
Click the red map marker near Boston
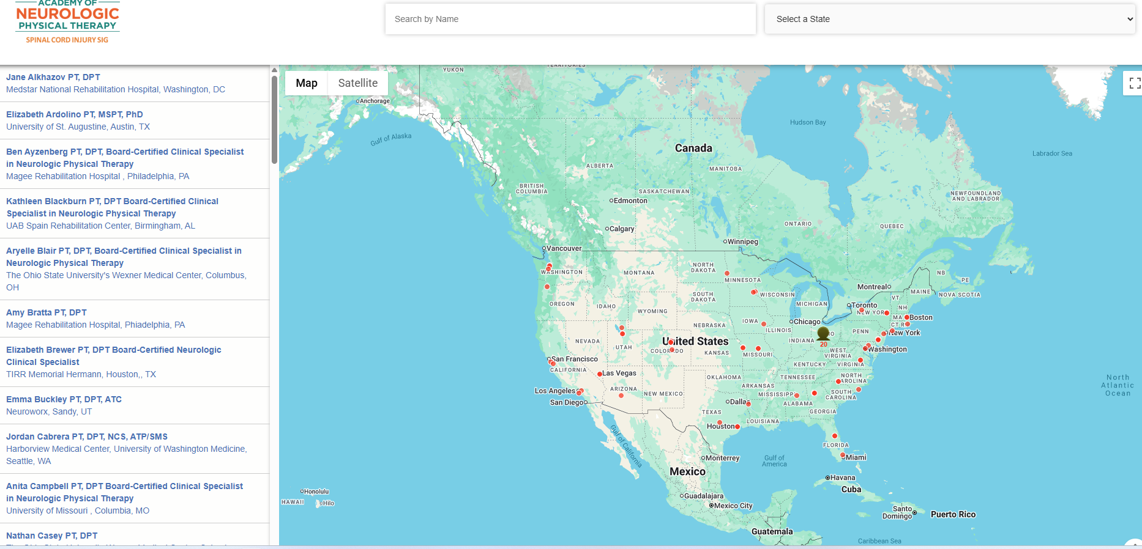[907, 317]
